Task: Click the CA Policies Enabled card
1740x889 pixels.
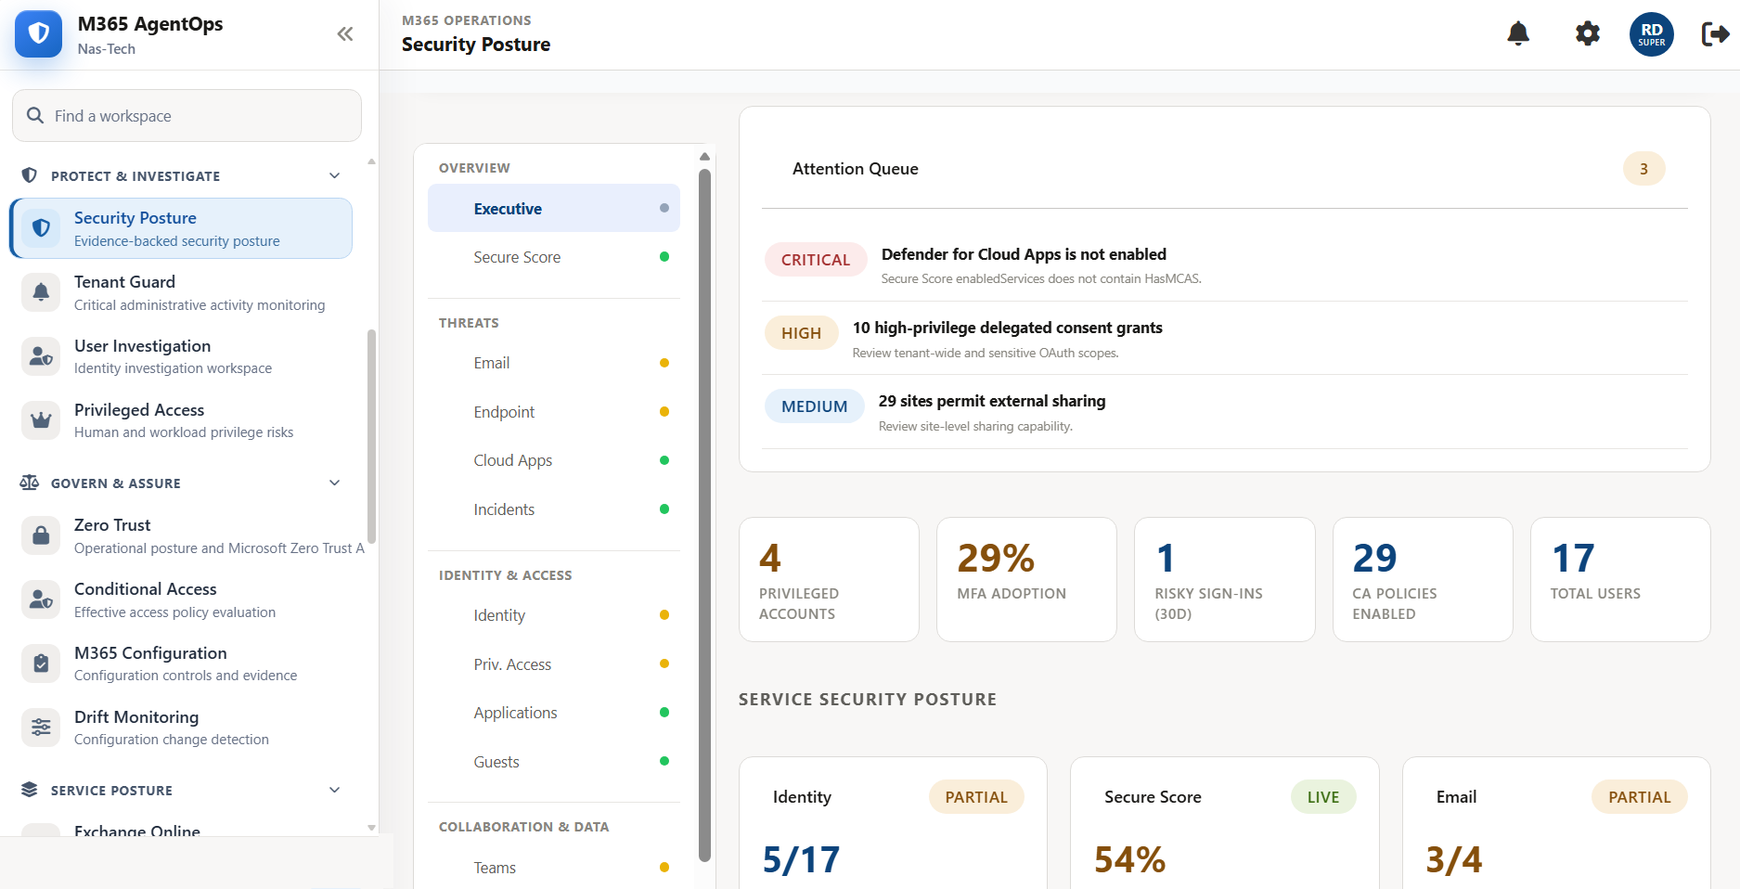Action: [1423, 579]
